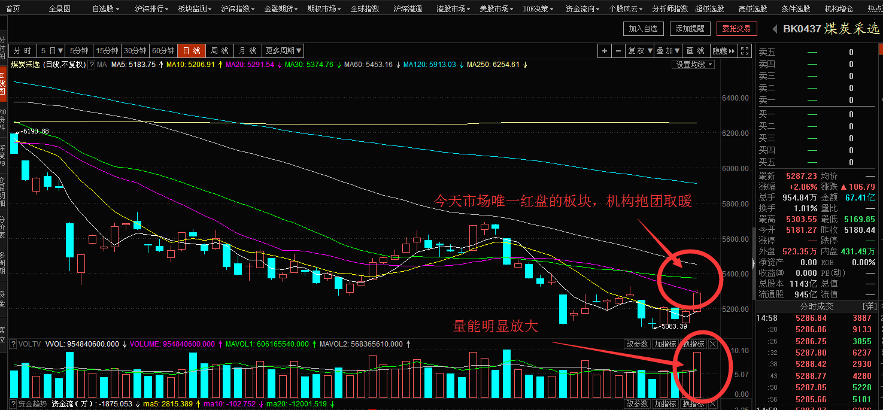This screenshot has height=410, width=883.
Task: Open the 叠加 overlay dropdown
Action: coord(668,51)
